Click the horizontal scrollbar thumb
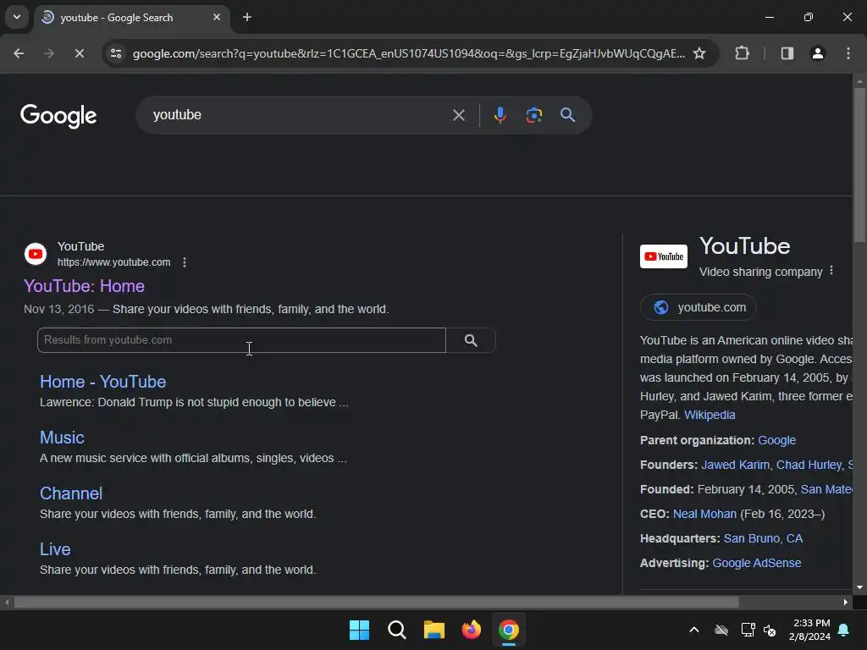 click(x=377, y=602)
